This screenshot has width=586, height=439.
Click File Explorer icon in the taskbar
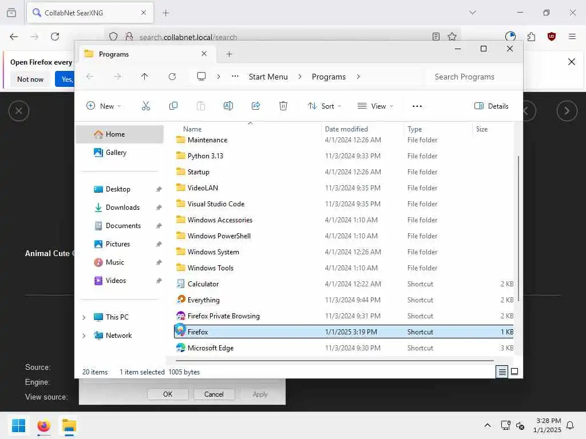(x=69, y=425)
